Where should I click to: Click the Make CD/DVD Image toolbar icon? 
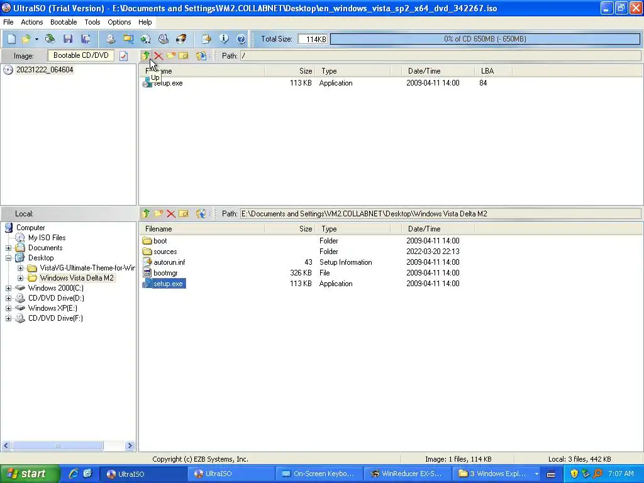111,39
